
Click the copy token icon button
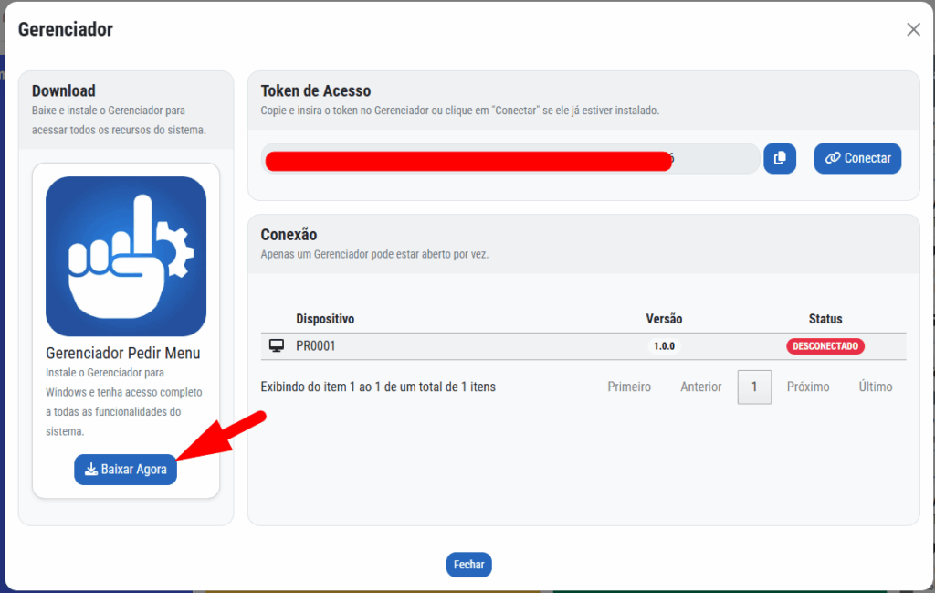pyautogui.click(x=780, y=158)
